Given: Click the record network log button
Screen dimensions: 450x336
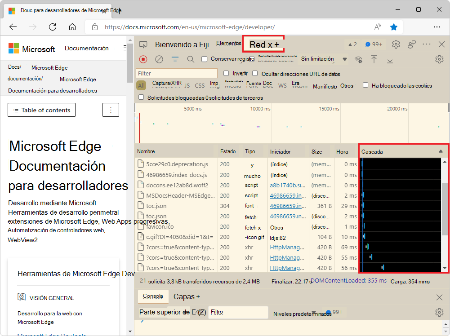Looking at the screenshot, I should click(x=143, y=59).
